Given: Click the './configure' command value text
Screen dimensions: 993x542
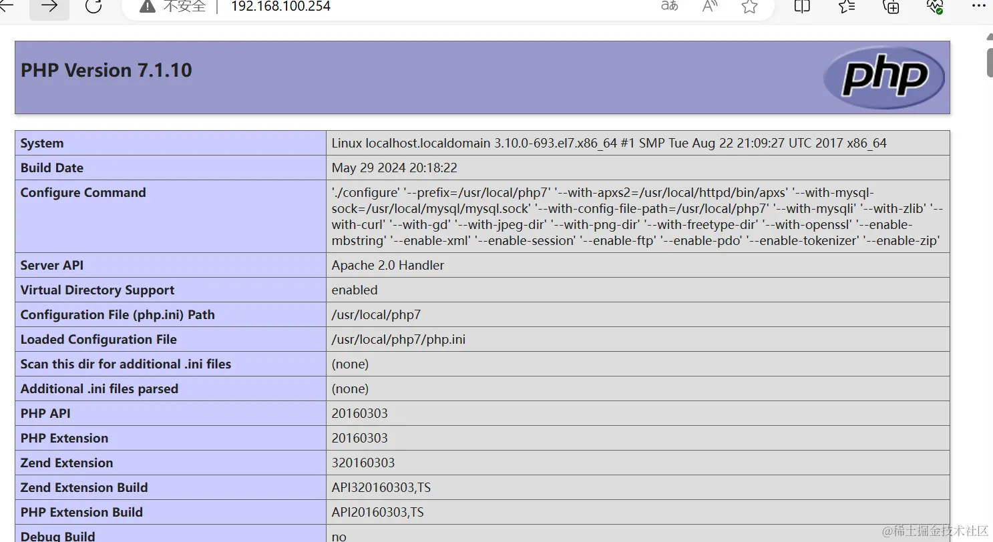Looking at the screenshot, I should (637, 216).
